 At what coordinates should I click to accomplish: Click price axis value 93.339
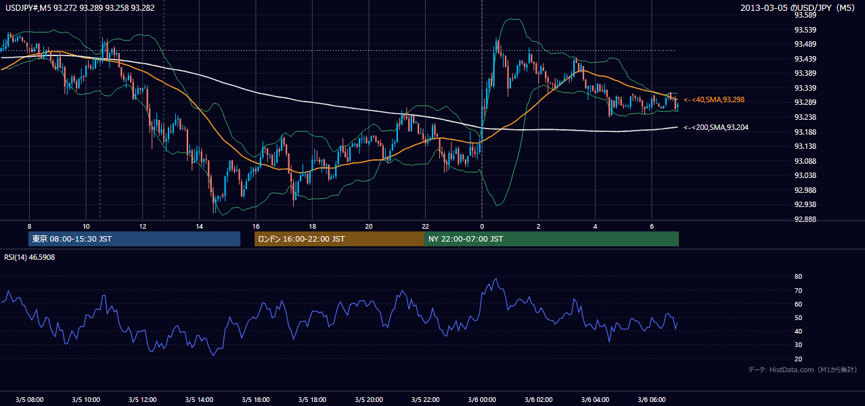tap(804, 88)
